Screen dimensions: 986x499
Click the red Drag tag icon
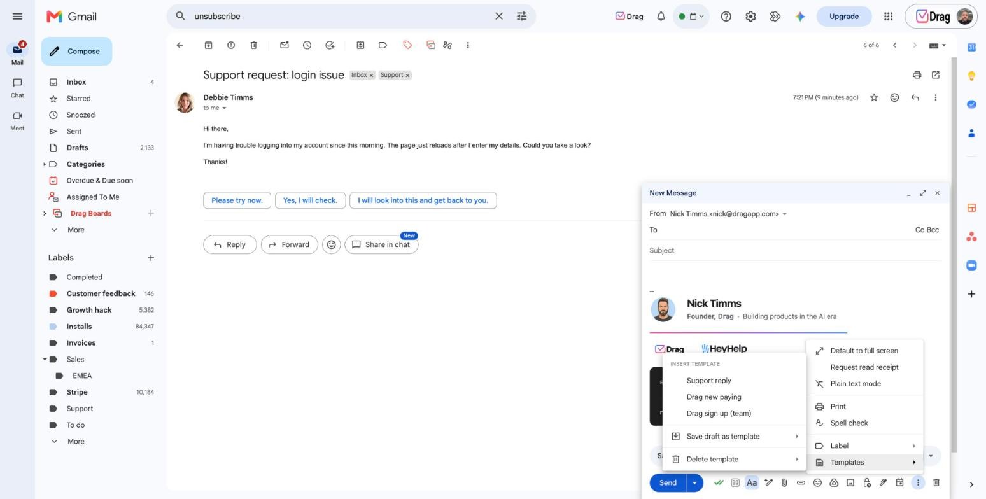point(407,45)
